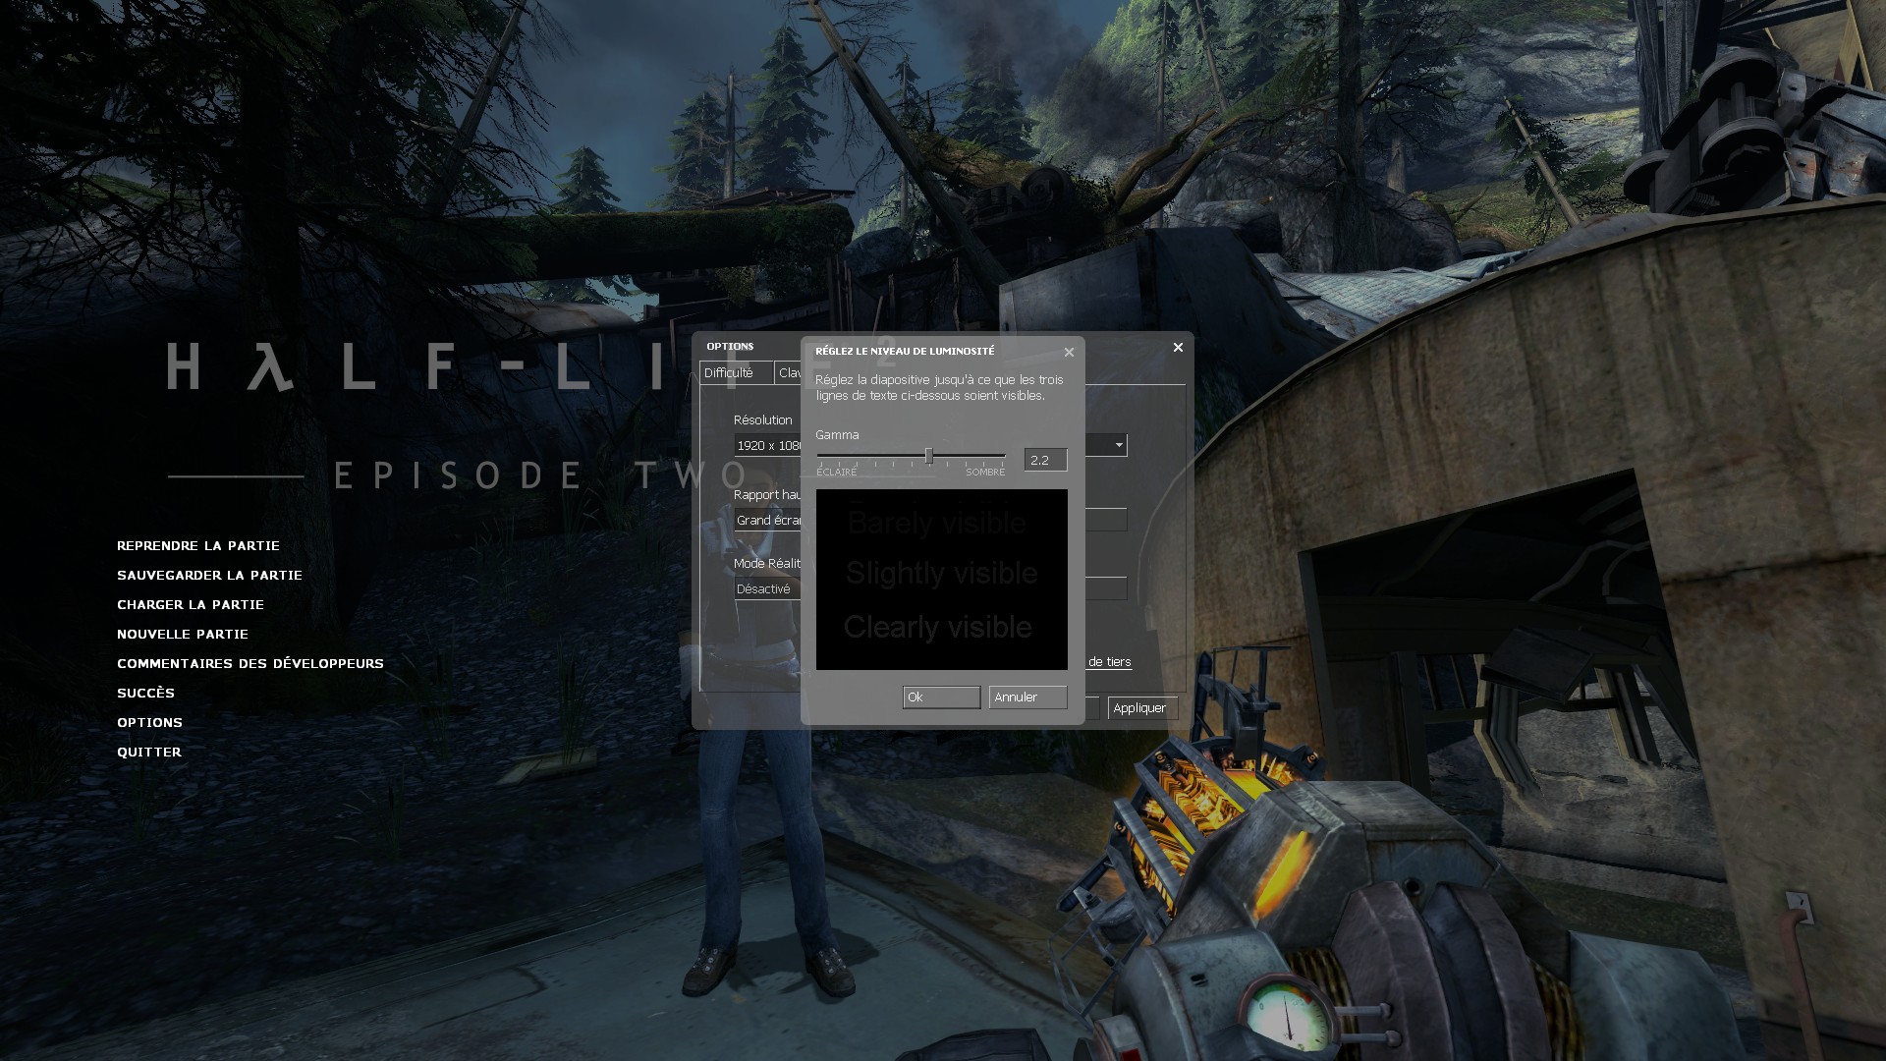Open Commentaires des développeurs
The height and width of the screenshot is (1061, 1886).
click(250, 664)
